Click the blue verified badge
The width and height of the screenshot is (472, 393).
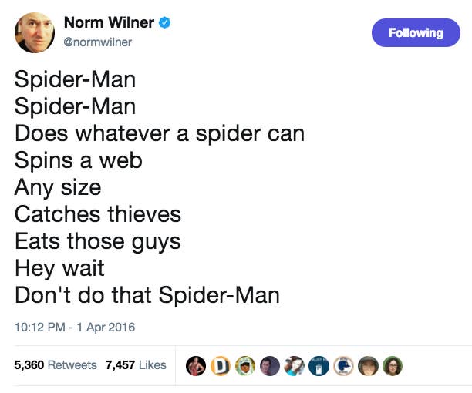(x=164, y=24)
